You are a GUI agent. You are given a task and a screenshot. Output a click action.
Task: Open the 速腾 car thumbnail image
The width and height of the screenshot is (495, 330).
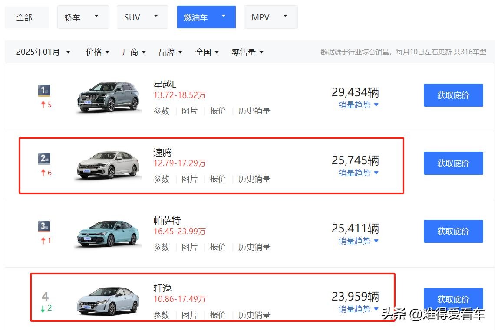108,165
